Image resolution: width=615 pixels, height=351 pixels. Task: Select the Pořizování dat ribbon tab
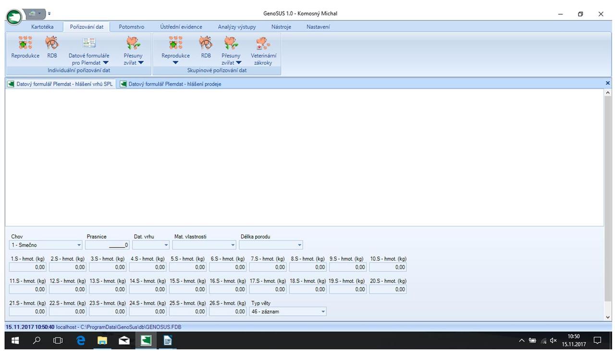point(86,27)
